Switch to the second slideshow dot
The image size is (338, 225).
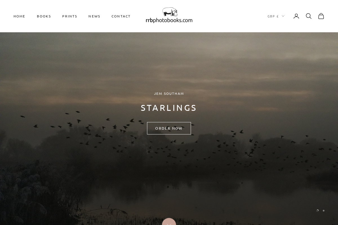[324, 211]
